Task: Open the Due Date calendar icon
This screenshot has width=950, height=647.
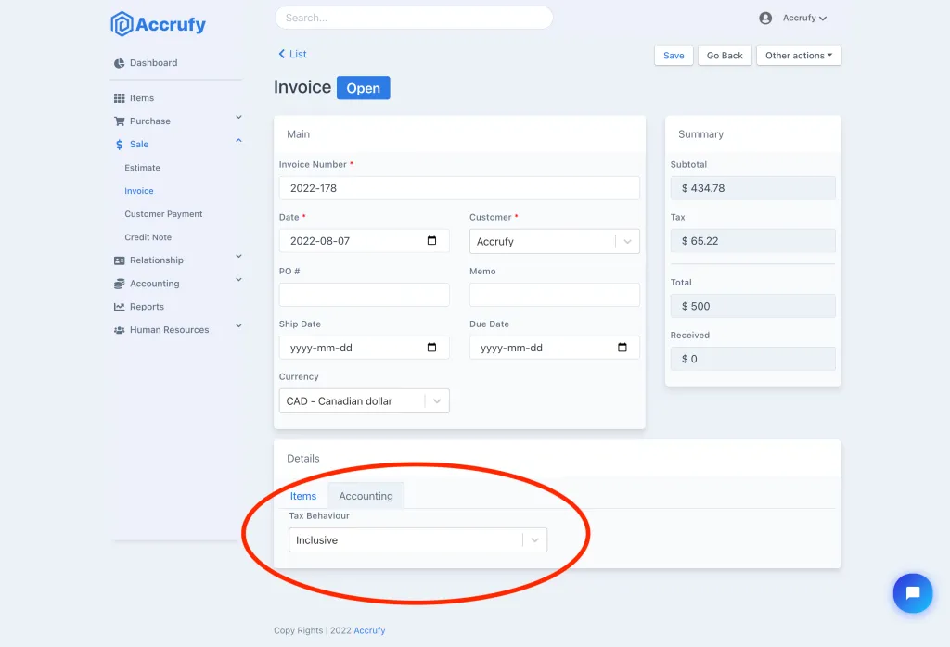Action: [x=623, y=348]
